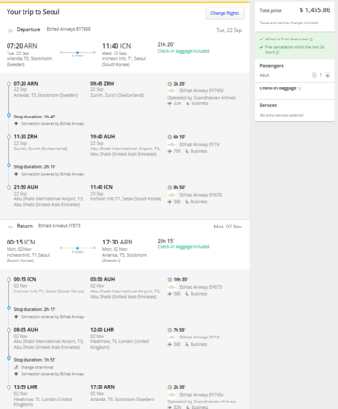This screenshot has height=409, width=338.
Task: Click the 11:30 ZRH departure time
Action: pyautogui.click(x=25, y=137)
